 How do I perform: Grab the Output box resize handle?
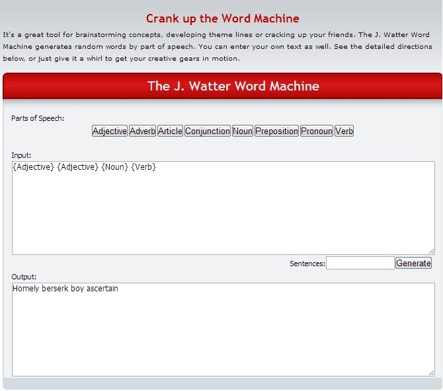431,373
